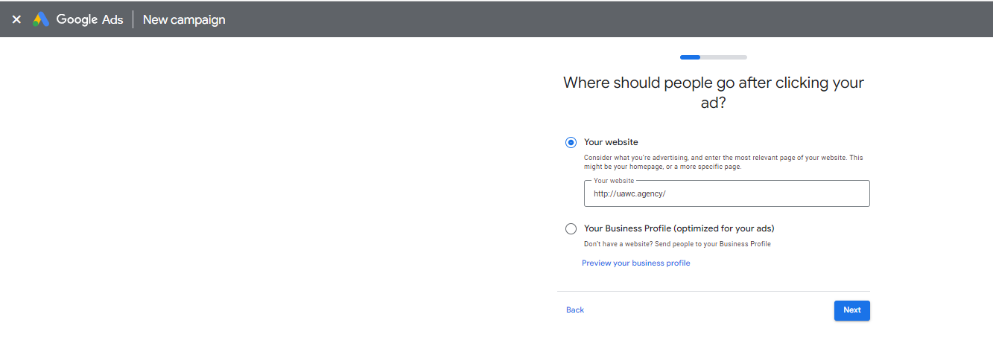Image resolution: width=993 pixels, height=346 pixels.
Task: Focus the website URL input field
Action: click(x=726, y=193)
